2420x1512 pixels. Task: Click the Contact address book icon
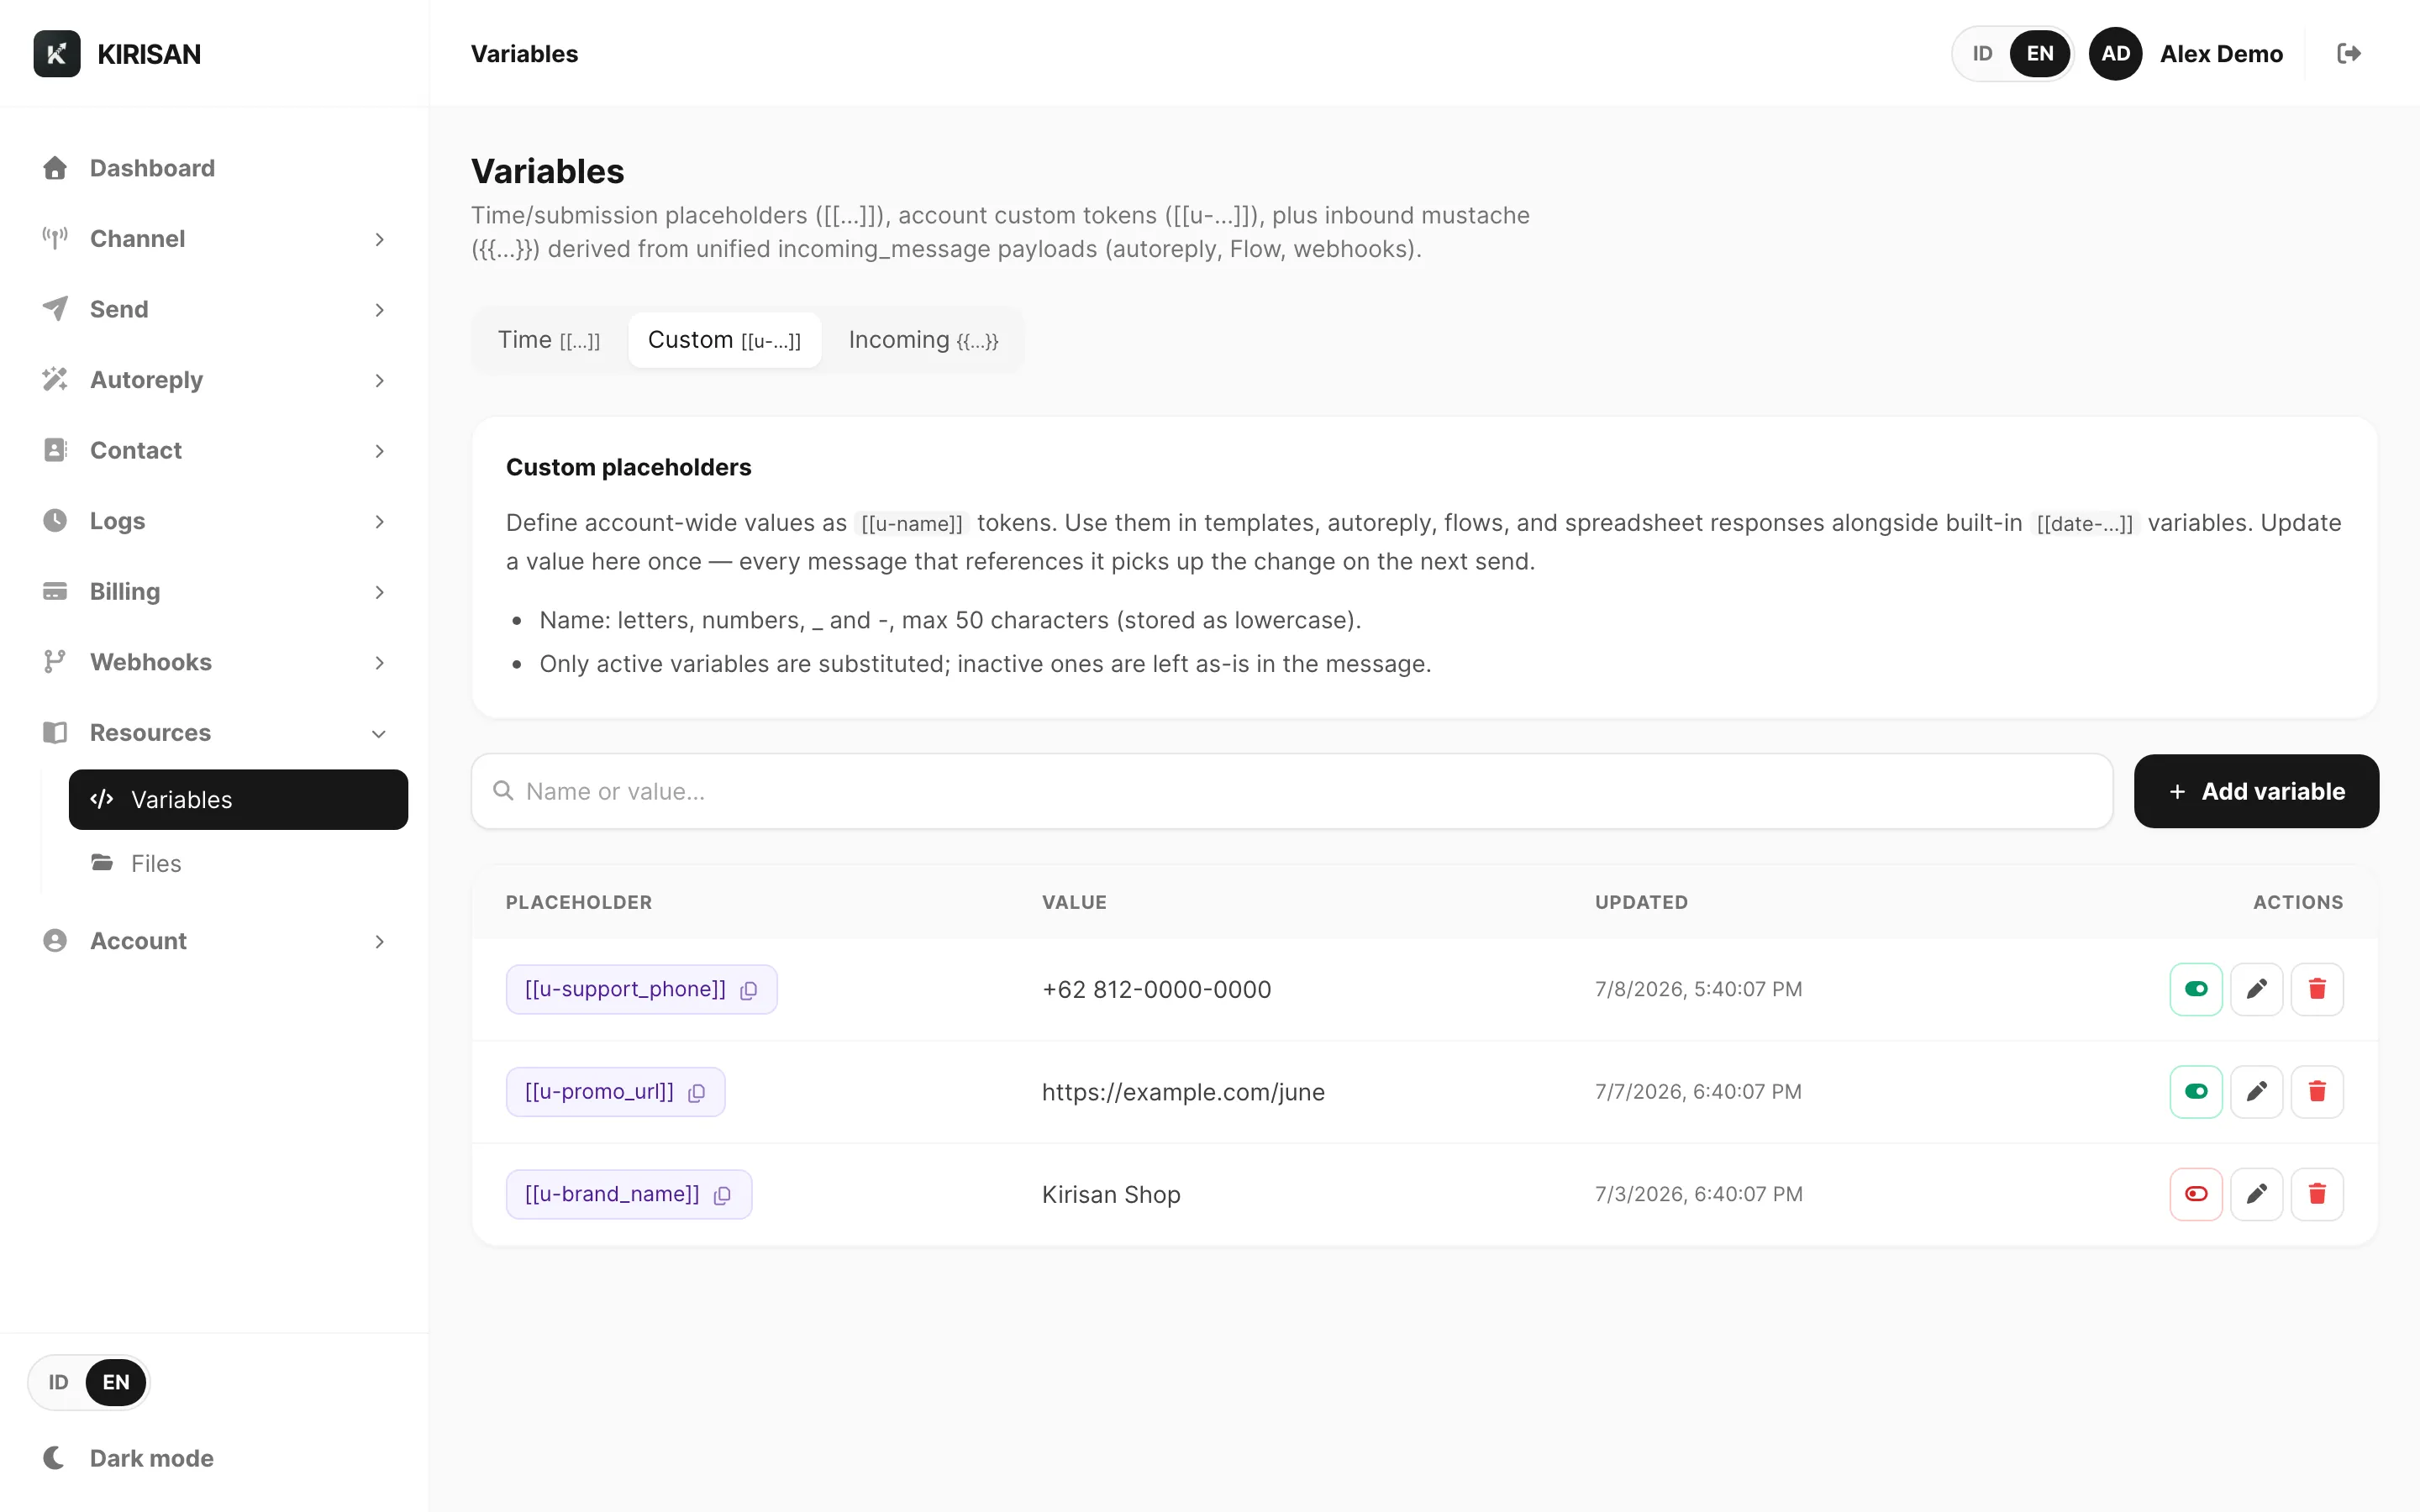click(55, 450)
